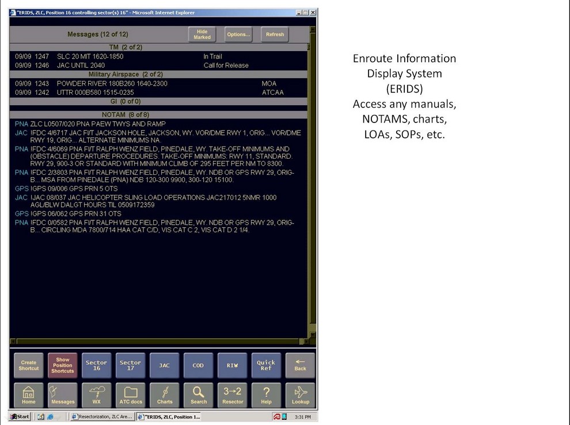Open the Charts icon button
Image resolution: width=570 pixels, height=425 pixels.
(165, 396)
